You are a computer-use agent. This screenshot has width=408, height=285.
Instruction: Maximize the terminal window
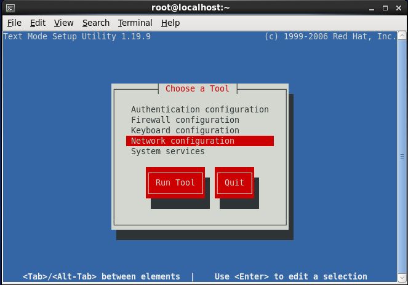[385, 9]
